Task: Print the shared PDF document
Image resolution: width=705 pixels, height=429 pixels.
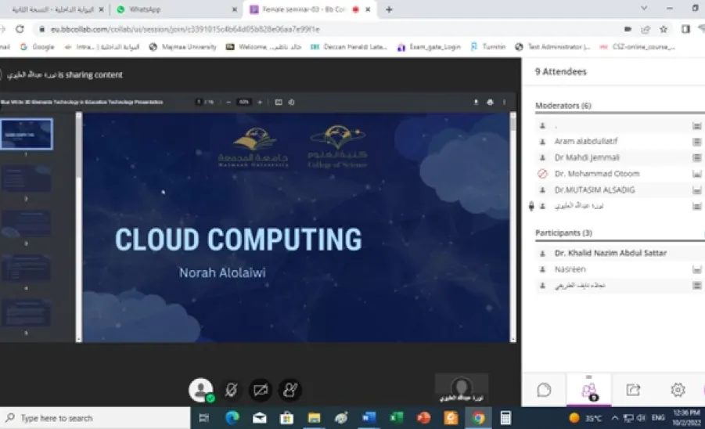Action: tap(490, 102)
